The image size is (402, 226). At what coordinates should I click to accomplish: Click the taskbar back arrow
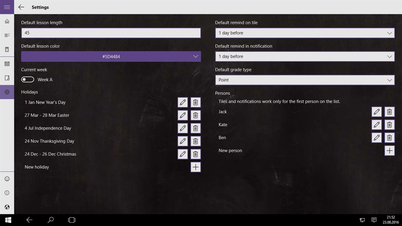pos(29,220)
